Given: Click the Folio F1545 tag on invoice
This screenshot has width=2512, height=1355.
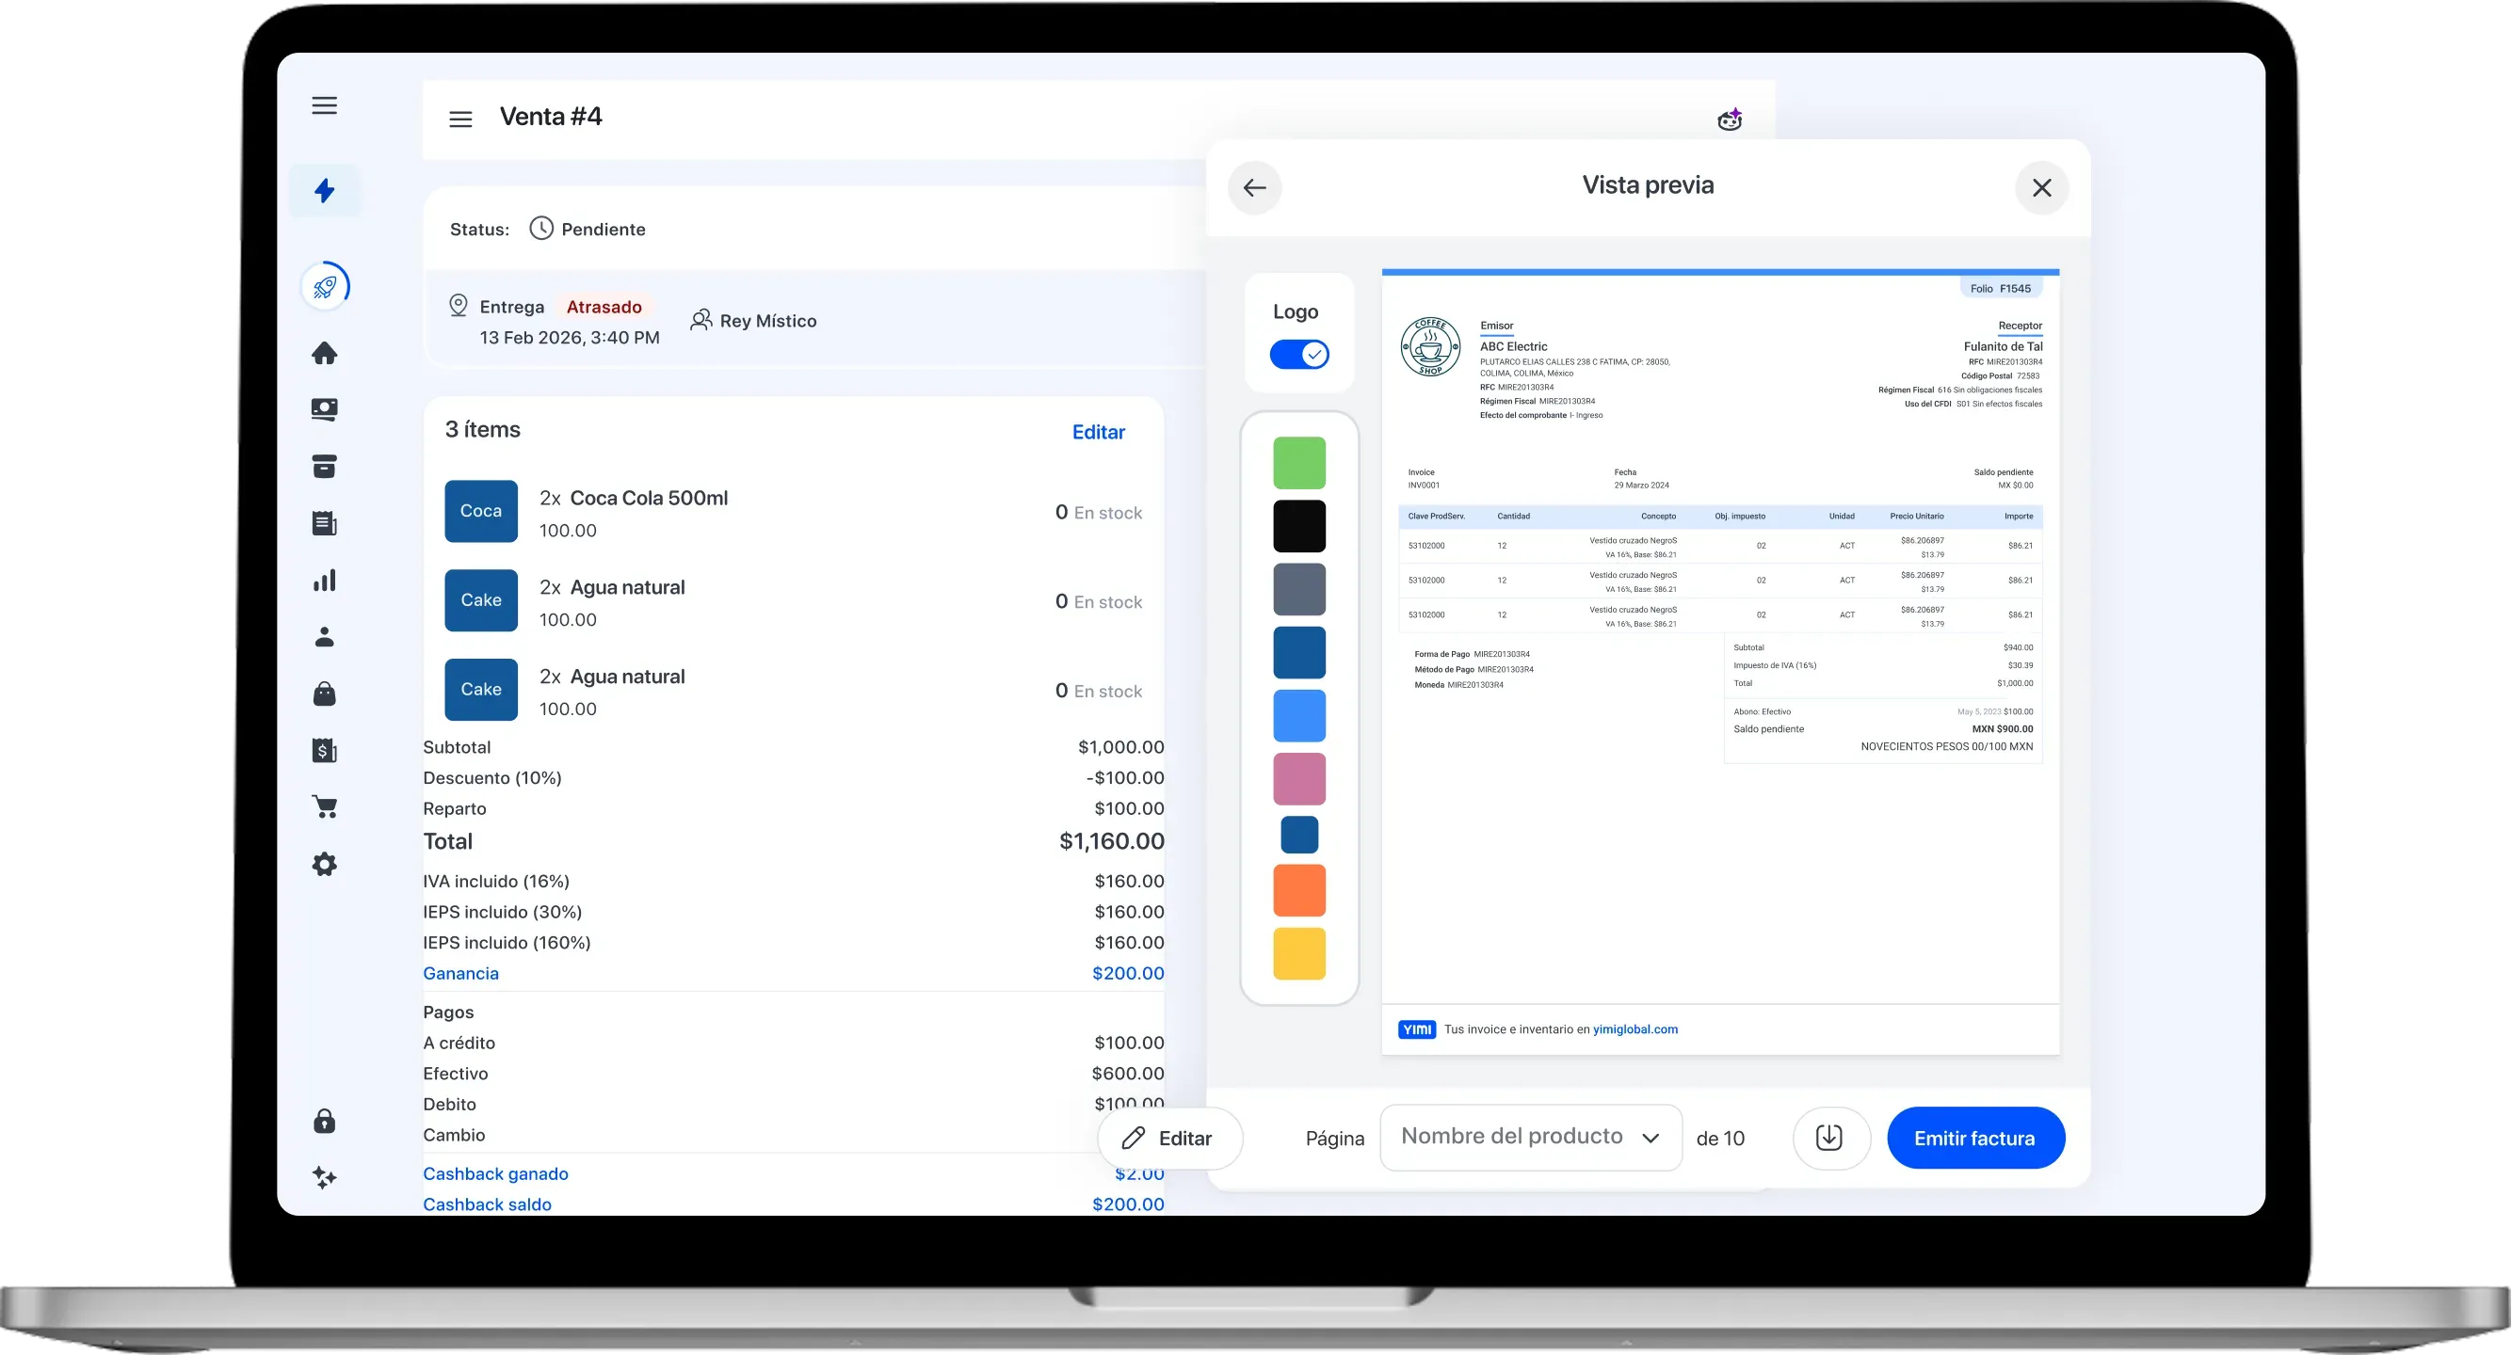Looking at the screenshot, I should click(x=2001, y=289).
